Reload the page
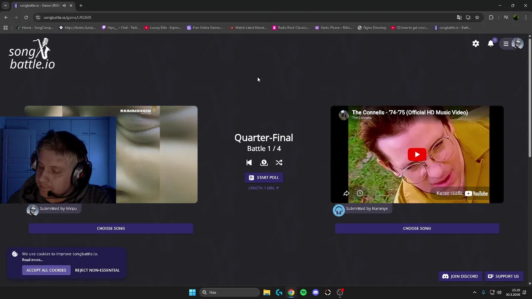 (26, 17)
